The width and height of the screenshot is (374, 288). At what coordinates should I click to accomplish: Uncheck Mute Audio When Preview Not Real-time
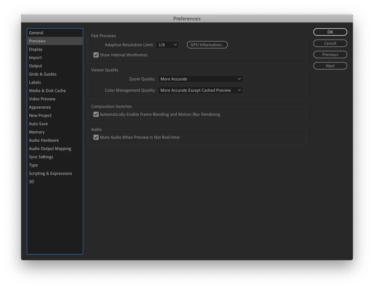point(96,137)
